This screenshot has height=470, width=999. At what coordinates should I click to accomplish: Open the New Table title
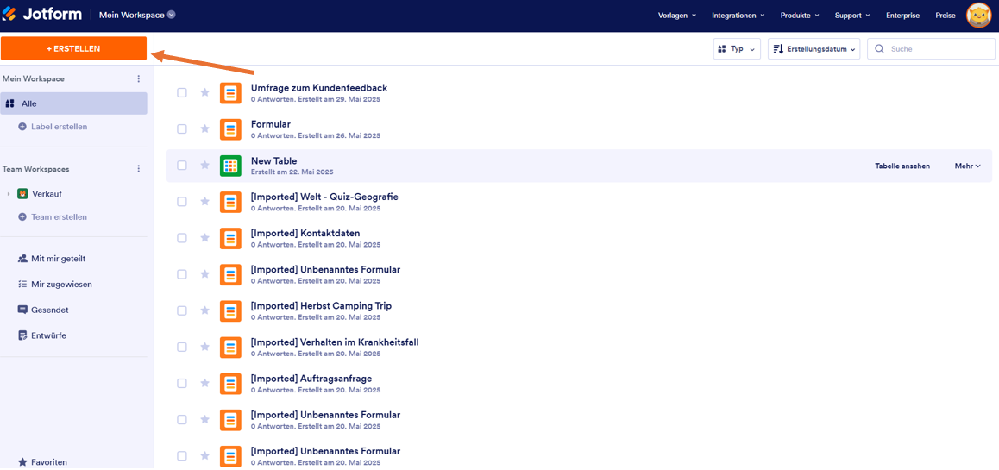274,160
